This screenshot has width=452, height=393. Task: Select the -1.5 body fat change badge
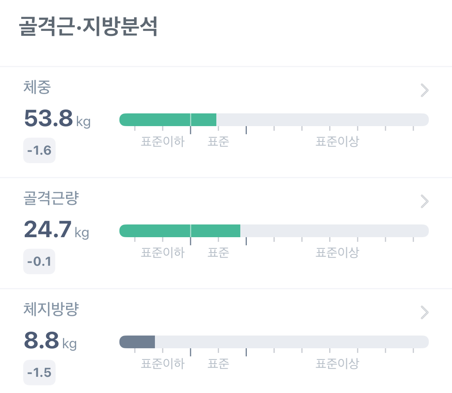coord(39,373)
